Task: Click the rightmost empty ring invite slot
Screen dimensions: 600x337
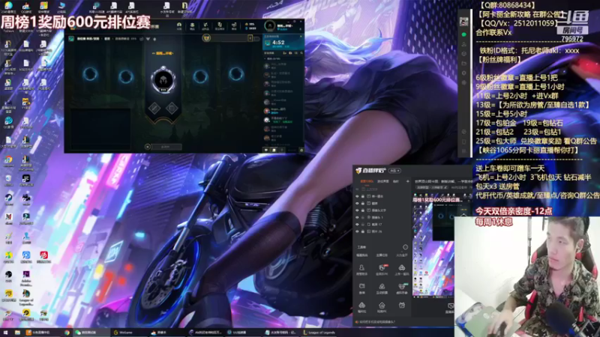Action: pyautogui.click(x=236, y=74)
